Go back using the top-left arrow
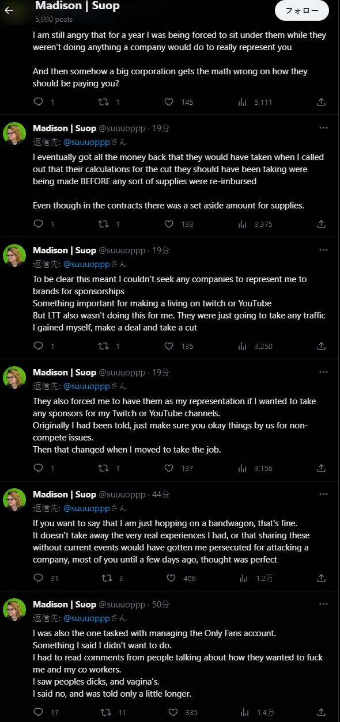 9,10
